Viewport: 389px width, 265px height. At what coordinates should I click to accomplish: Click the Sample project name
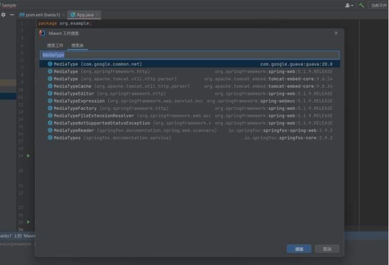(x=9, y=5)
